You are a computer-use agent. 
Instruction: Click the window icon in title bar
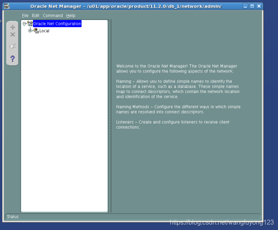pos(7,6)
